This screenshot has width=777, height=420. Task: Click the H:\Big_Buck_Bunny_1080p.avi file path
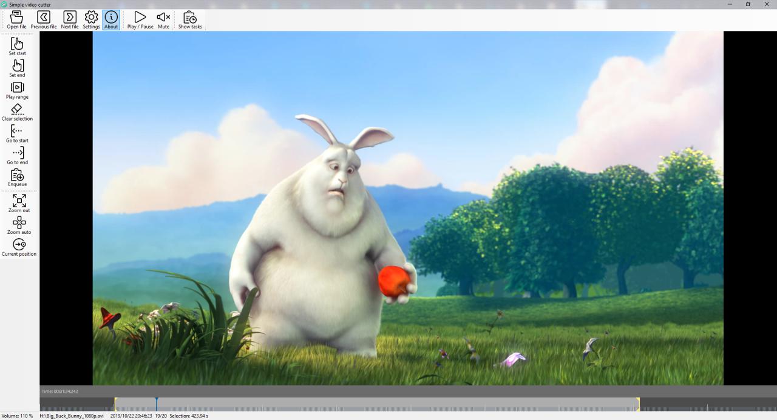[72, 416]
